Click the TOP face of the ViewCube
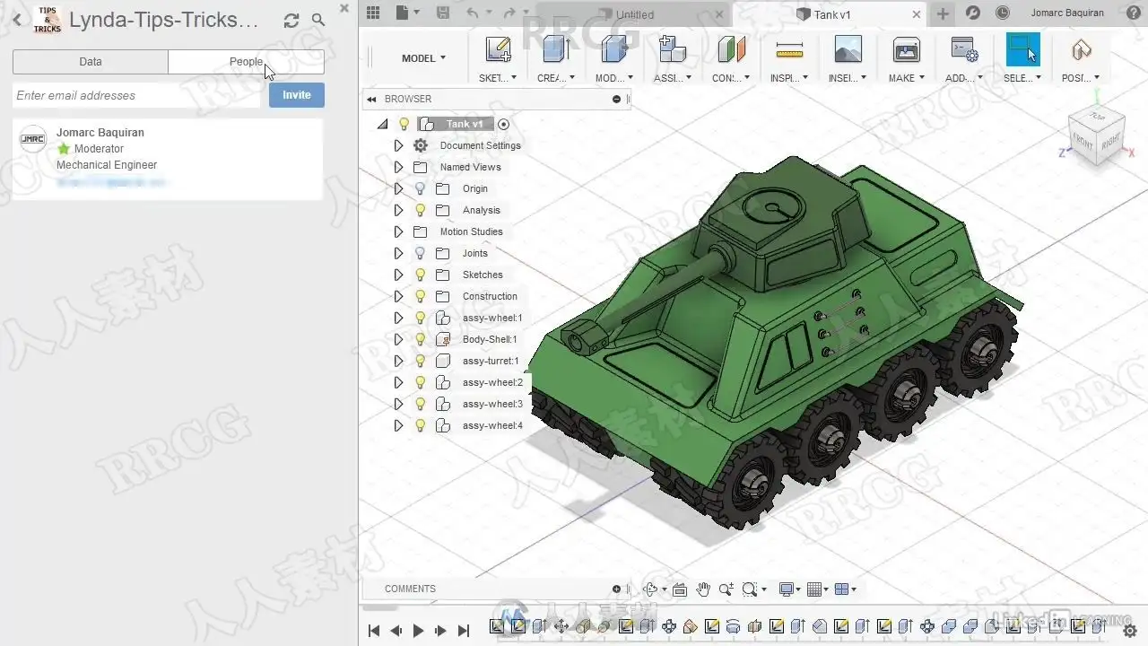Screen dimensions: 1148x646 click(x=1097, y=117)
